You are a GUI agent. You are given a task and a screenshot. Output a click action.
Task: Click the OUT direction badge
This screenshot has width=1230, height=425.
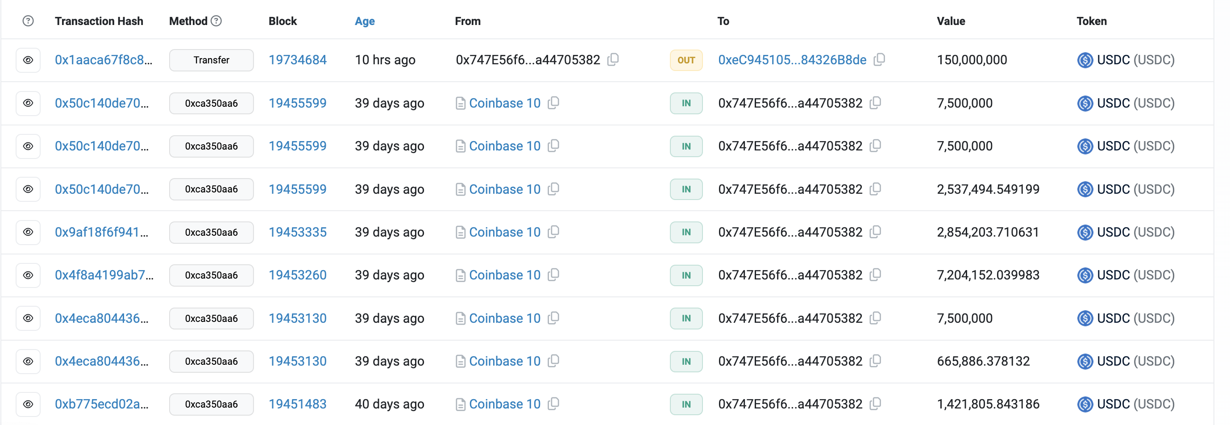686,60
